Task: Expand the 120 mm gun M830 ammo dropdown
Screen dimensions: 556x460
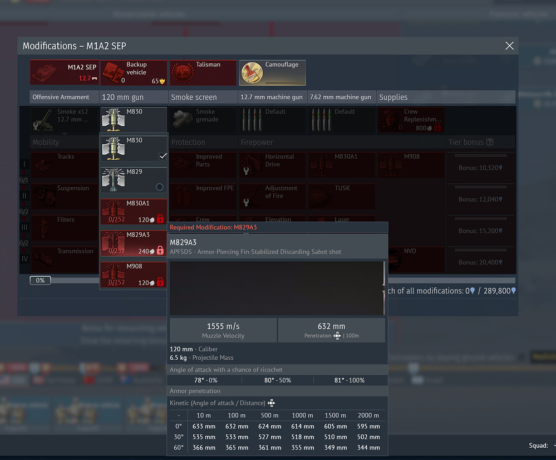Action: 134,120
